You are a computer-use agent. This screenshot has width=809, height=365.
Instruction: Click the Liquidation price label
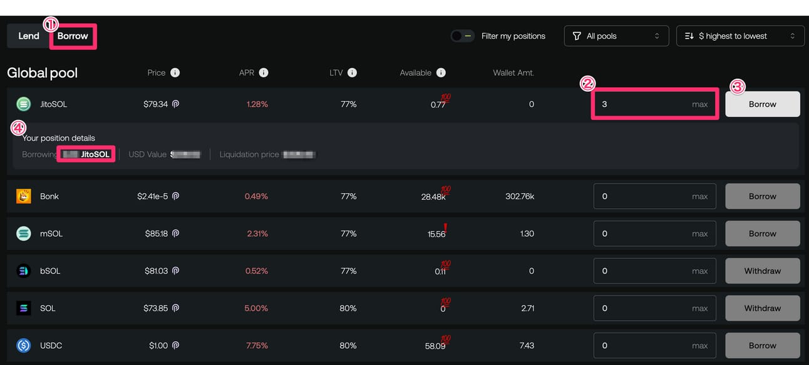[x=249, y=154]
